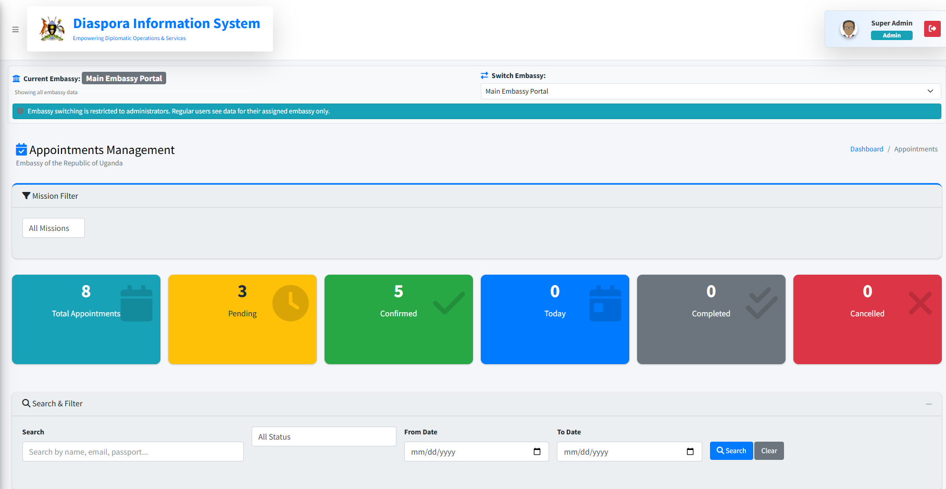Click the Completed label
Viewport: 946px width, 489px height.
pyautogui.click(x=711, y=313)
